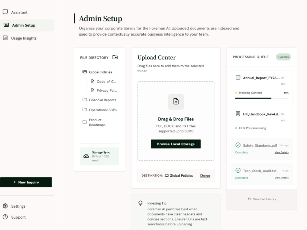The width and height of the screenshot is (307, 230).
Task: Click the HR_Handbook_Rev4 file name
Action: coord(261,114)
